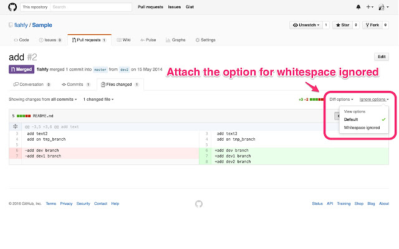Switch to the Wiki tab
Viewport: 399px width, 249px height.
(x=123, y=40)
